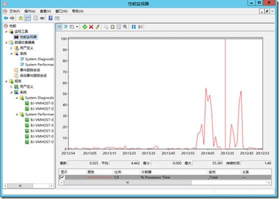This screenshot has width=279, height=199.
Task: Open graph type dropdown arrow
Action: click(x=77, y=27)
